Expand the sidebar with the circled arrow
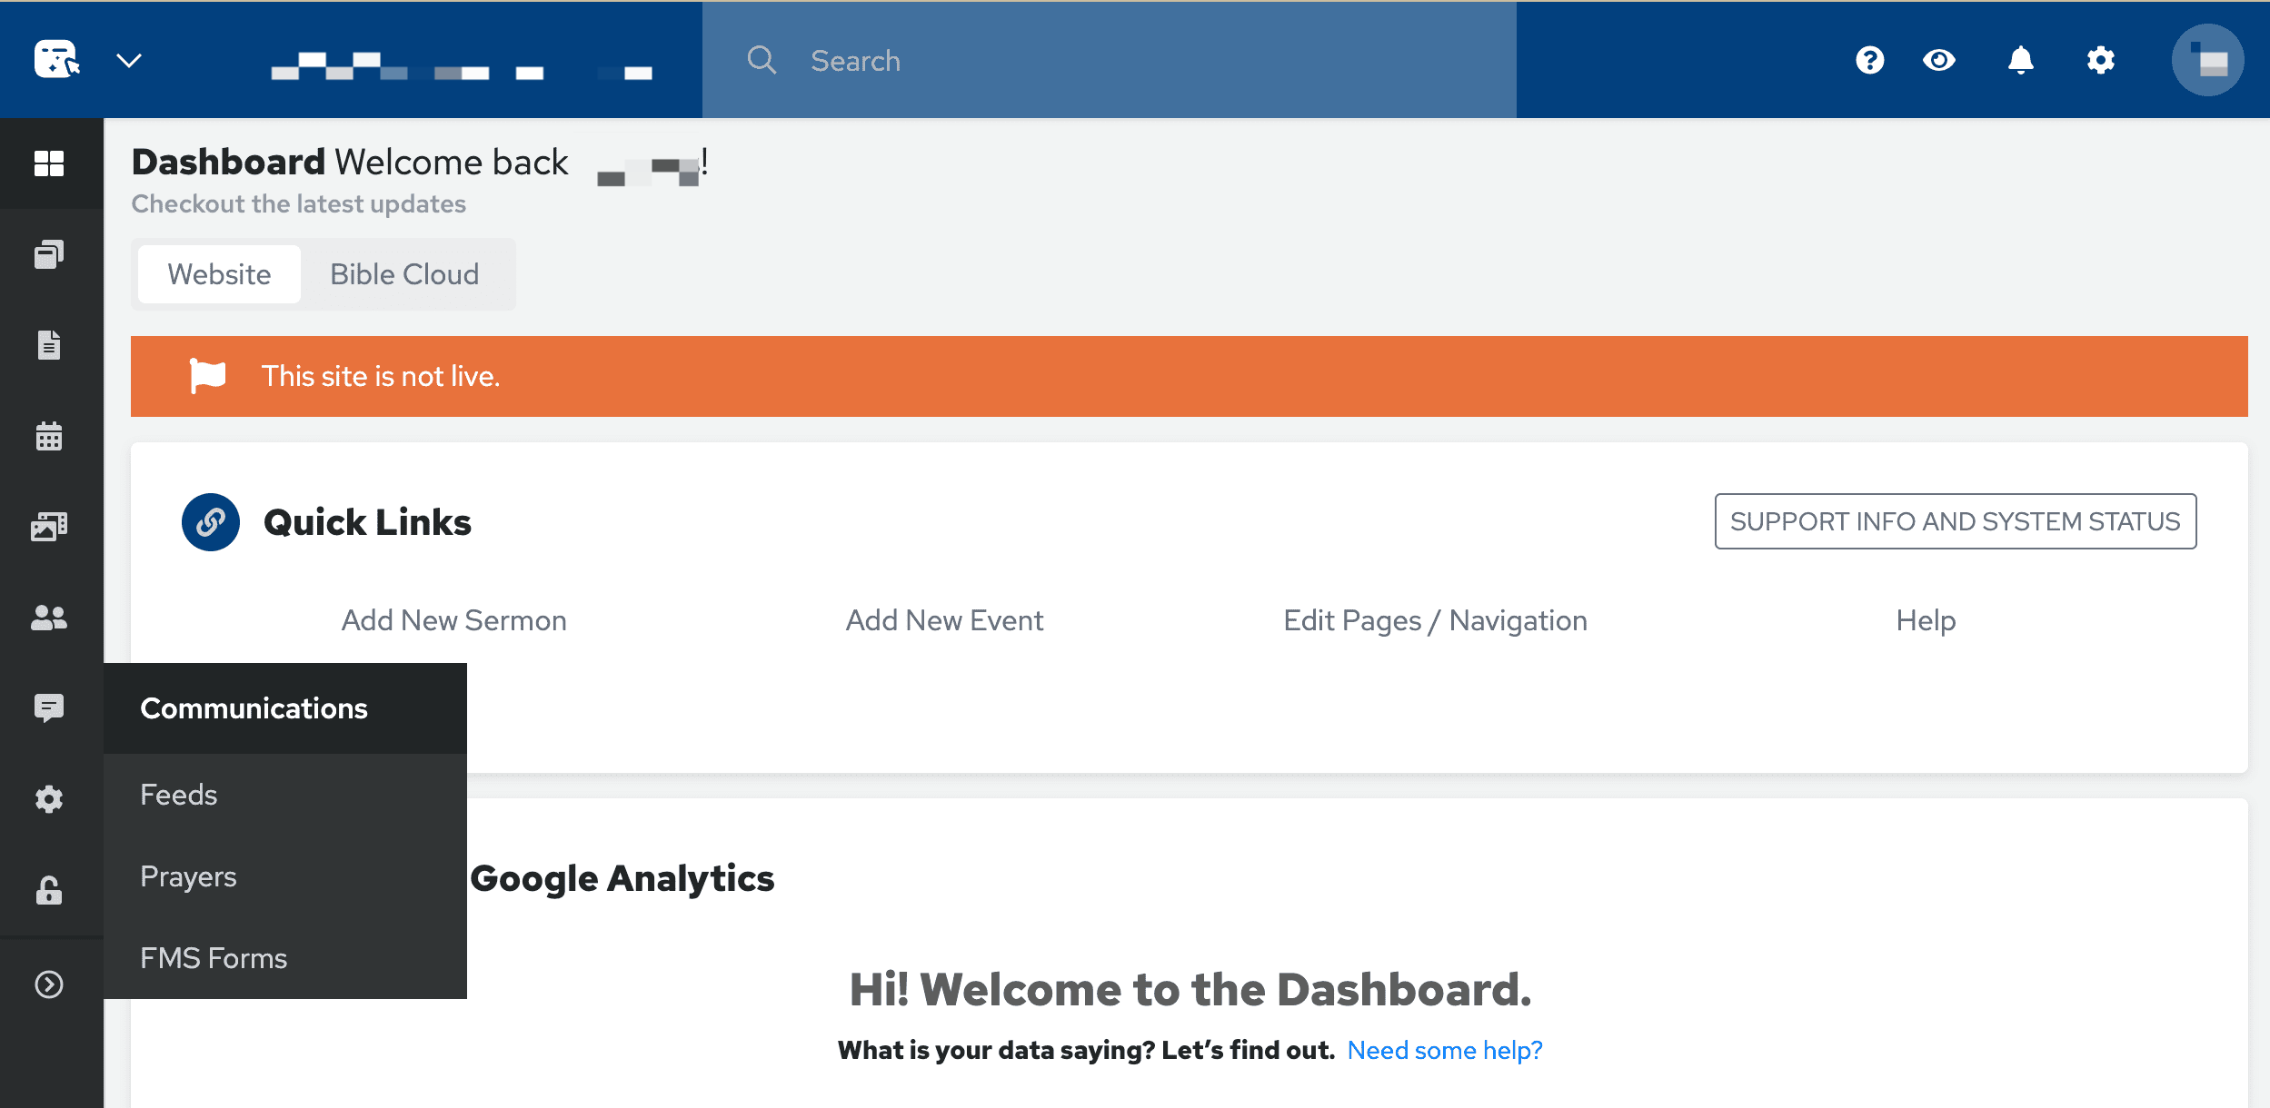Screen dimensions: 2270x1108 (x=49, y=984)
